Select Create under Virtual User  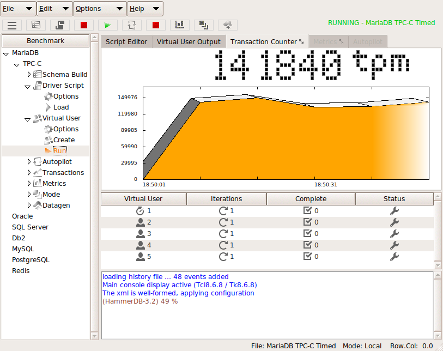tap(64, 140)
